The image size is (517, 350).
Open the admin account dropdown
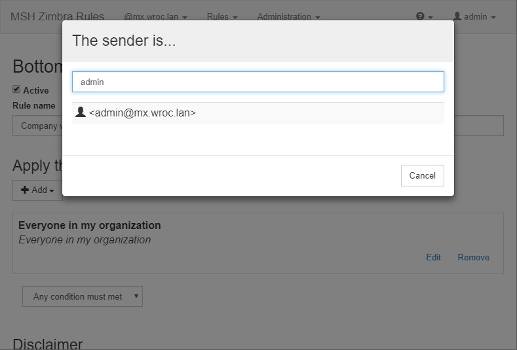474,17
